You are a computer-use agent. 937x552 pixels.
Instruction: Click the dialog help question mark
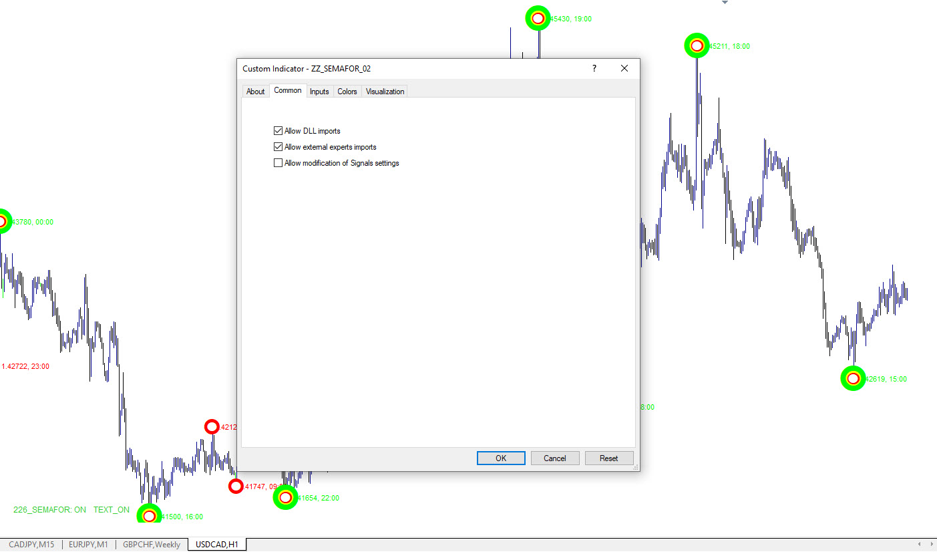(x=594, y=68)
